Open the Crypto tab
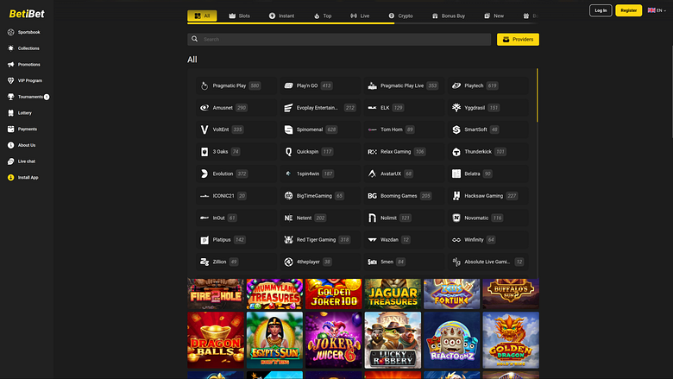Viewport: 673px width, 379px height. coord(400,16)
